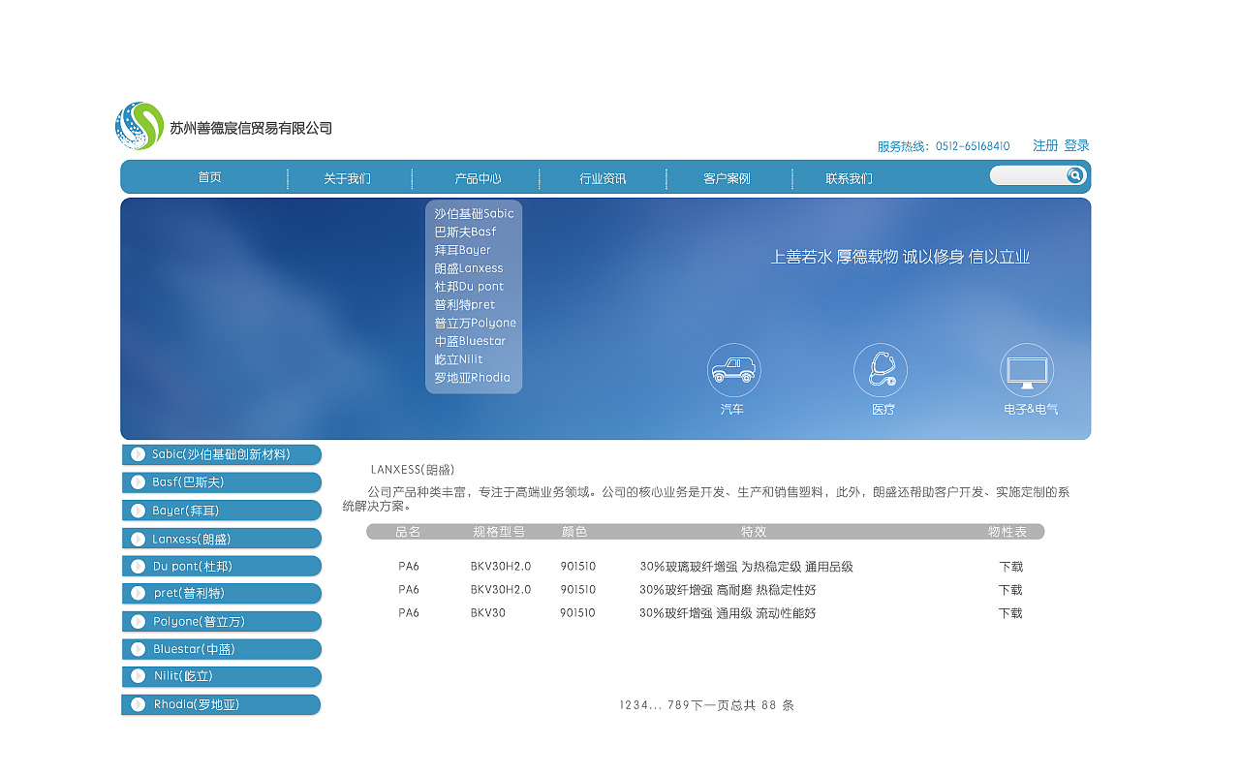This screenshot has width=1240, height=775.
Task: Click the arrow icon beside Bayer sidebar item
Action: pyautogui.click(x=138, y=511)
